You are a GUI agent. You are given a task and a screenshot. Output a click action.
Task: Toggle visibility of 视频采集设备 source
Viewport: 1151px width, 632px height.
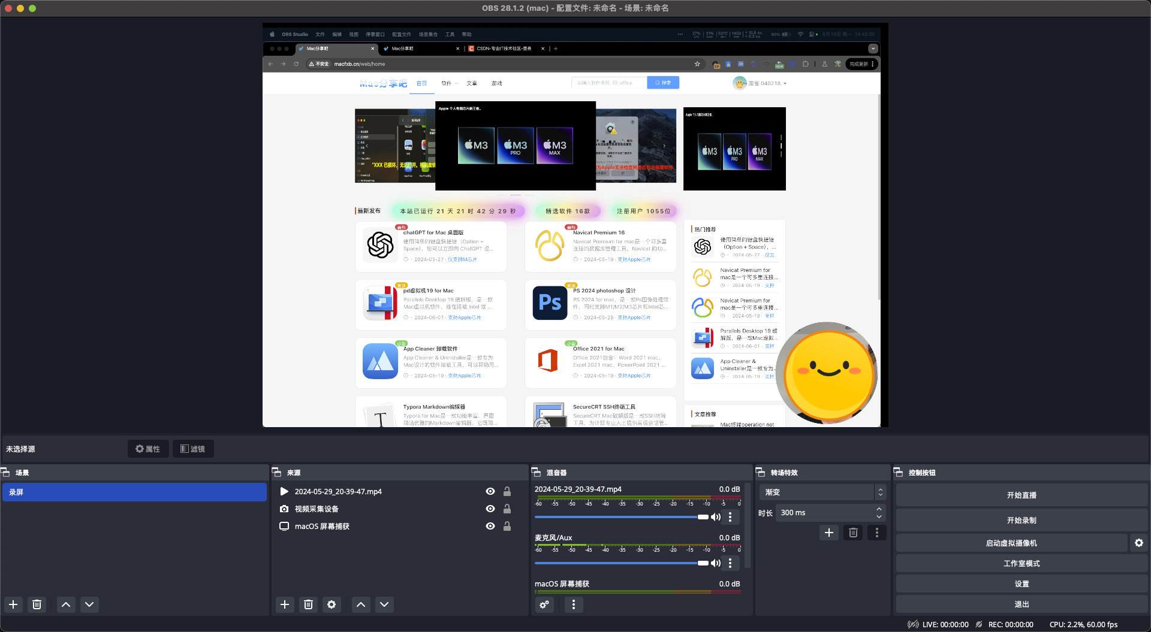490,509
